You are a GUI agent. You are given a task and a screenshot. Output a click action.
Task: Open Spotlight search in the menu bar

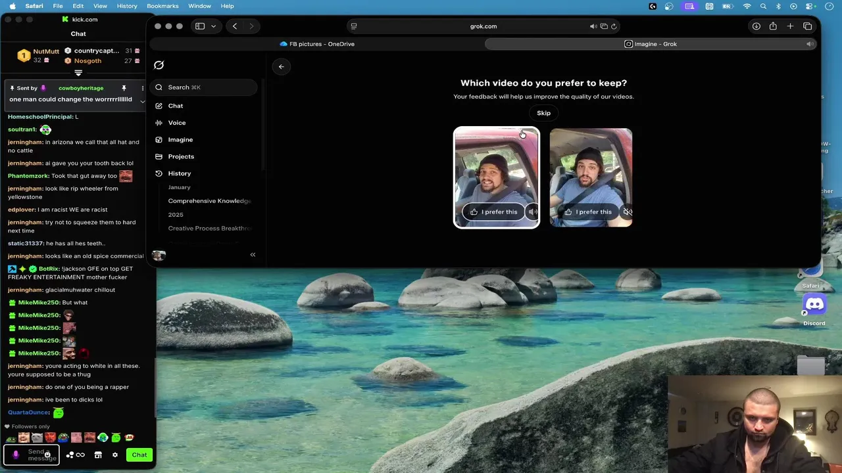(763, 6)
